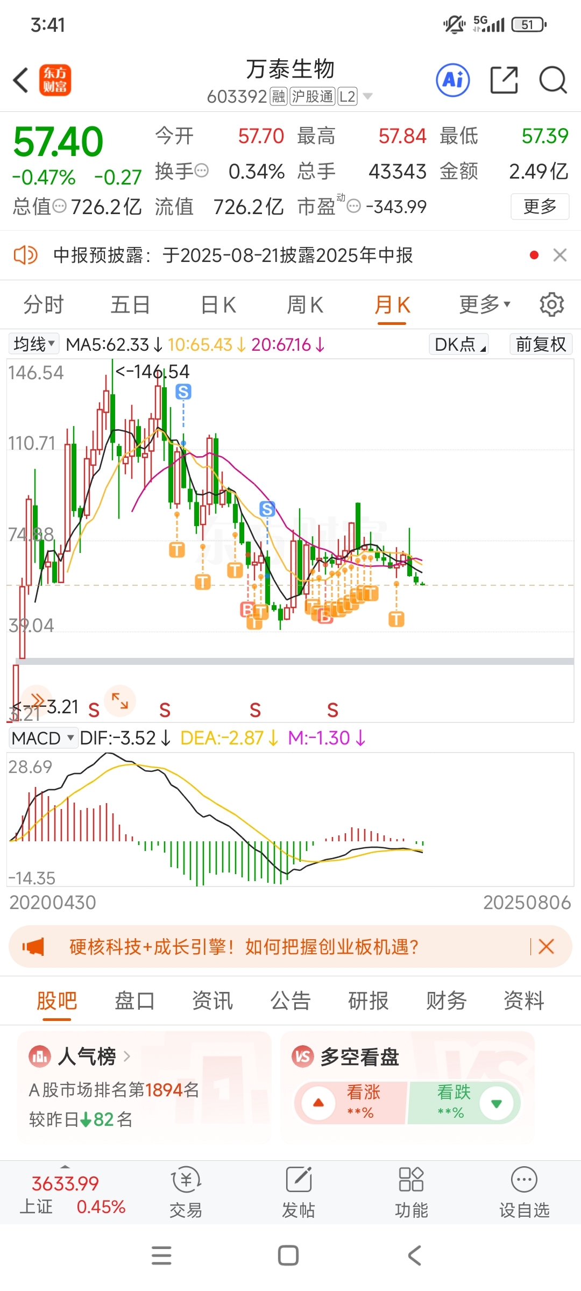Viewport: 581px width, 1291px height.
Task: Select the 股吧 tab
Action: click(57, 1001)
